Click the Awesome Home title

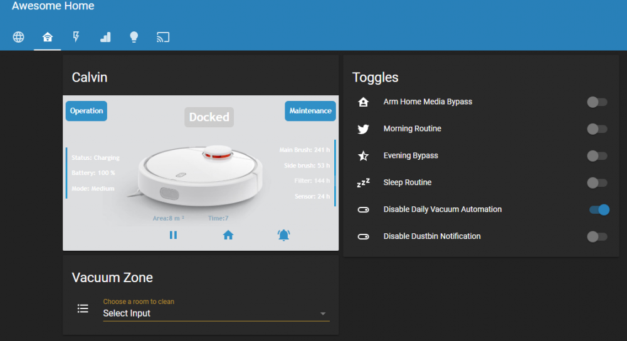click(53, 6)
